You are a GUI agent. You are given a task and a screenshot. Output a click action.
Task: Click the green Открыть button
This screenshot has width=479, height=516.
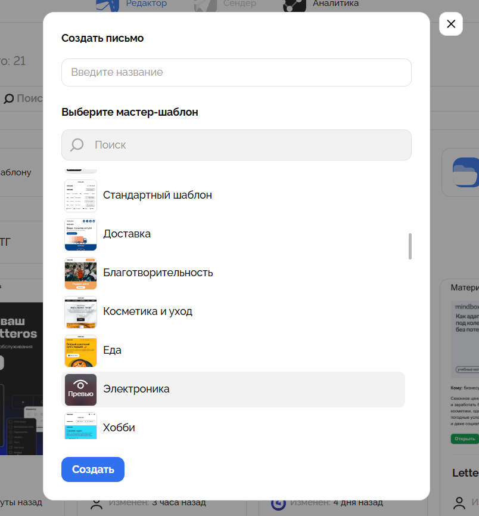[464, 438]
